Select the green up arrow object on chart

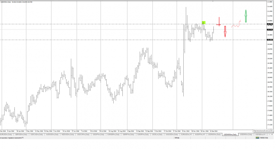click(246, 16)
